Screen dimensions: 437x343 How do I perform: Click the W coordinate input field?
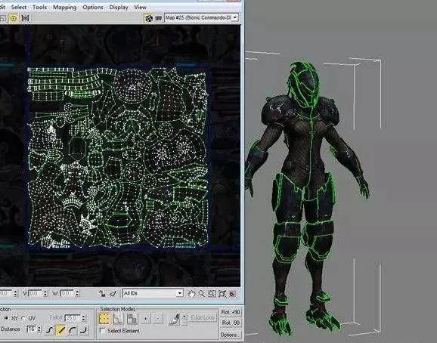coord(67,293)
